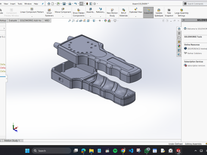The image size is (207, 155).
Task: Click the view orientation triad in the viewport corner
Action: (x=15, y=127)
